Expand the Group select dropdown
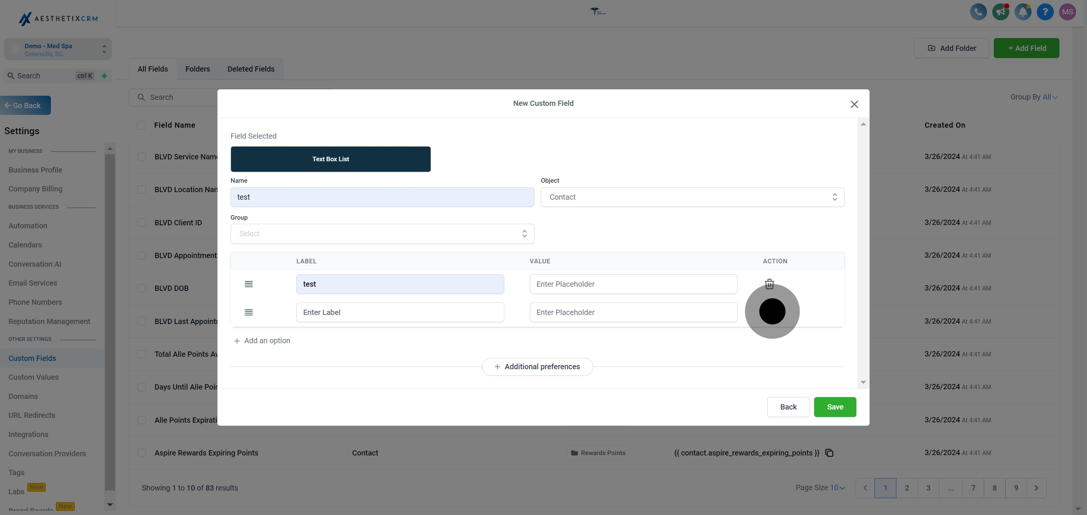Image resolution: width=1087 pixels, height=515 pixels. 382,234
